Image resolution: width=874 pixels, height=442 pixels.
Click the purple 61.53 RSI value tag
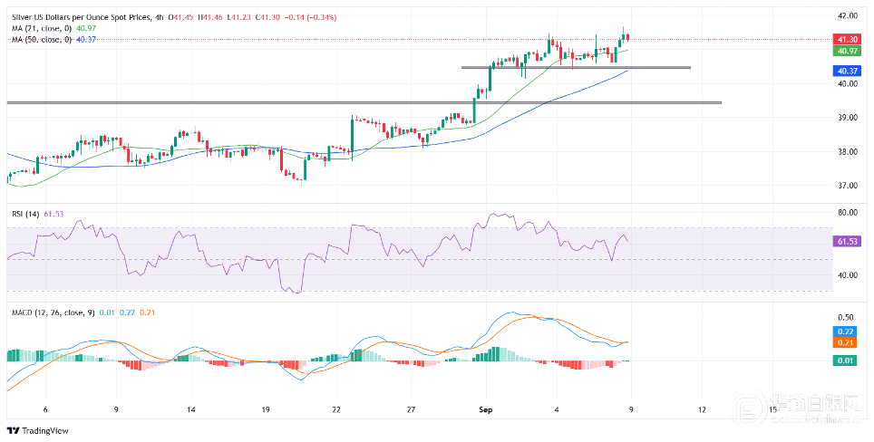pyautogui.click(x=847, y=241)
